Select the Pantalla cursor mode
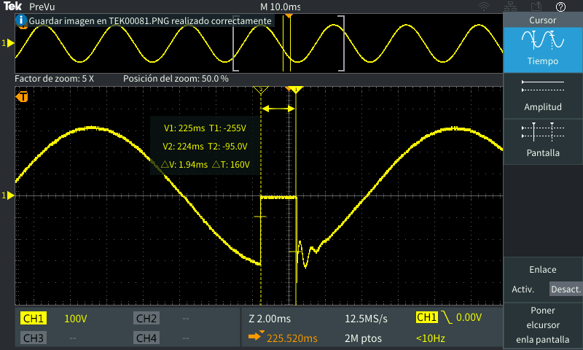 point(543,141)
